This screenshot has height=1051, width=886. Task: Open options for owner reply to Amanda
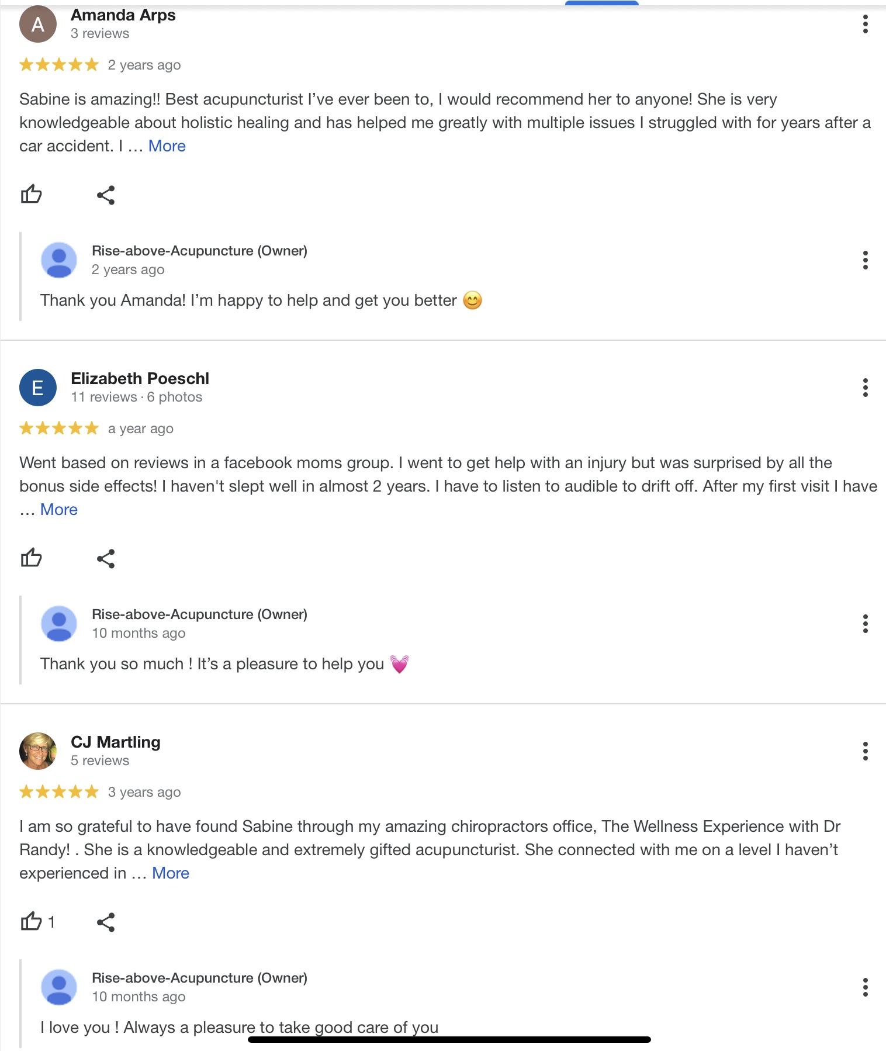pos(865,260)
